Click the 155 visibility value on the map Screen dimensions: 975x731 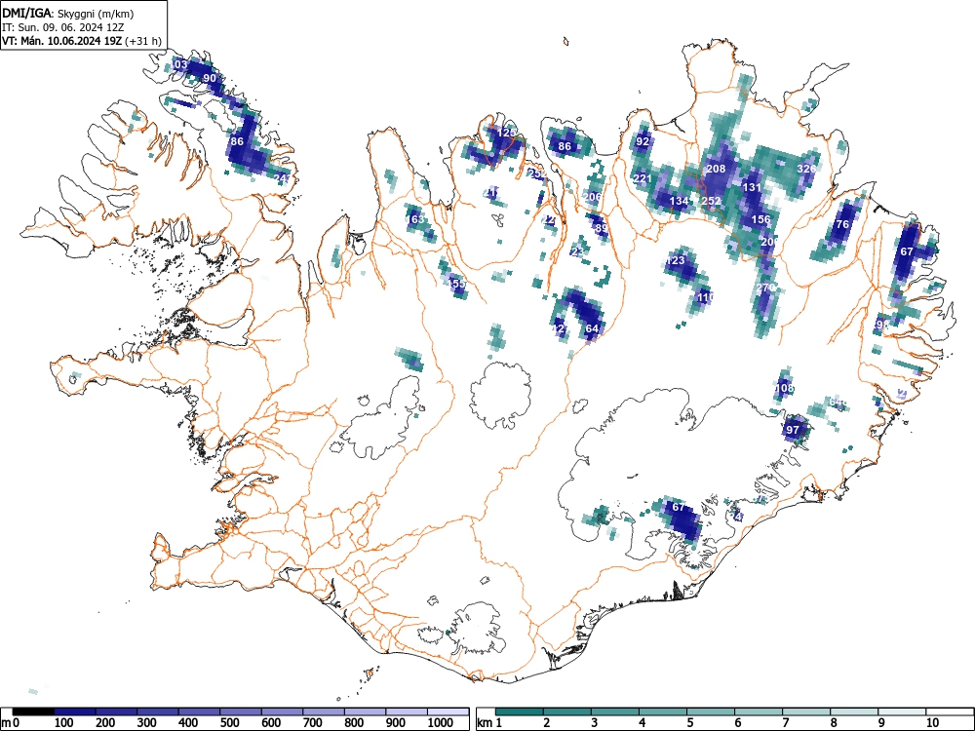pos(457,284)
